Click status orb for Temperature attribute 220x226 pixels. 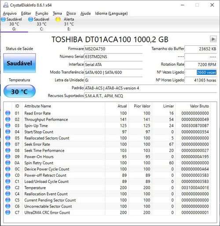pos(8,188)
